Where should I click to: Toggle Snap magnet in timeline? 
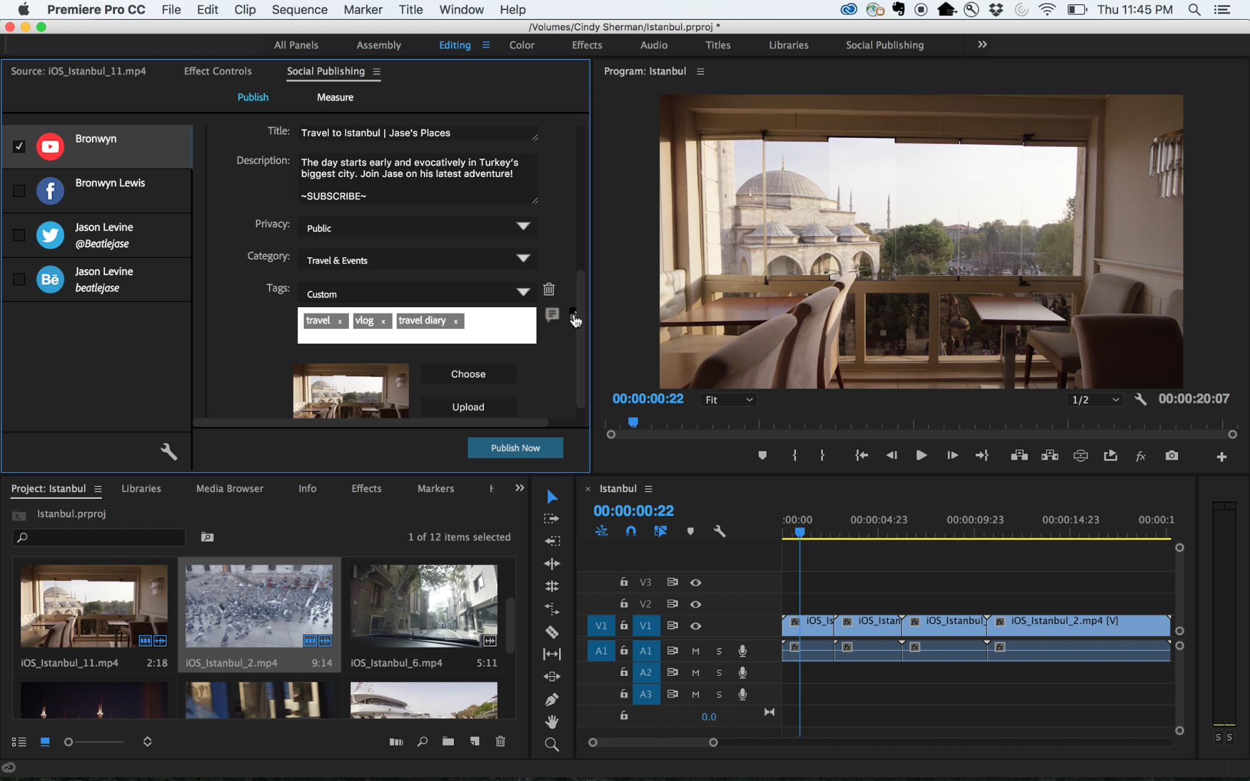click(631, 532)
